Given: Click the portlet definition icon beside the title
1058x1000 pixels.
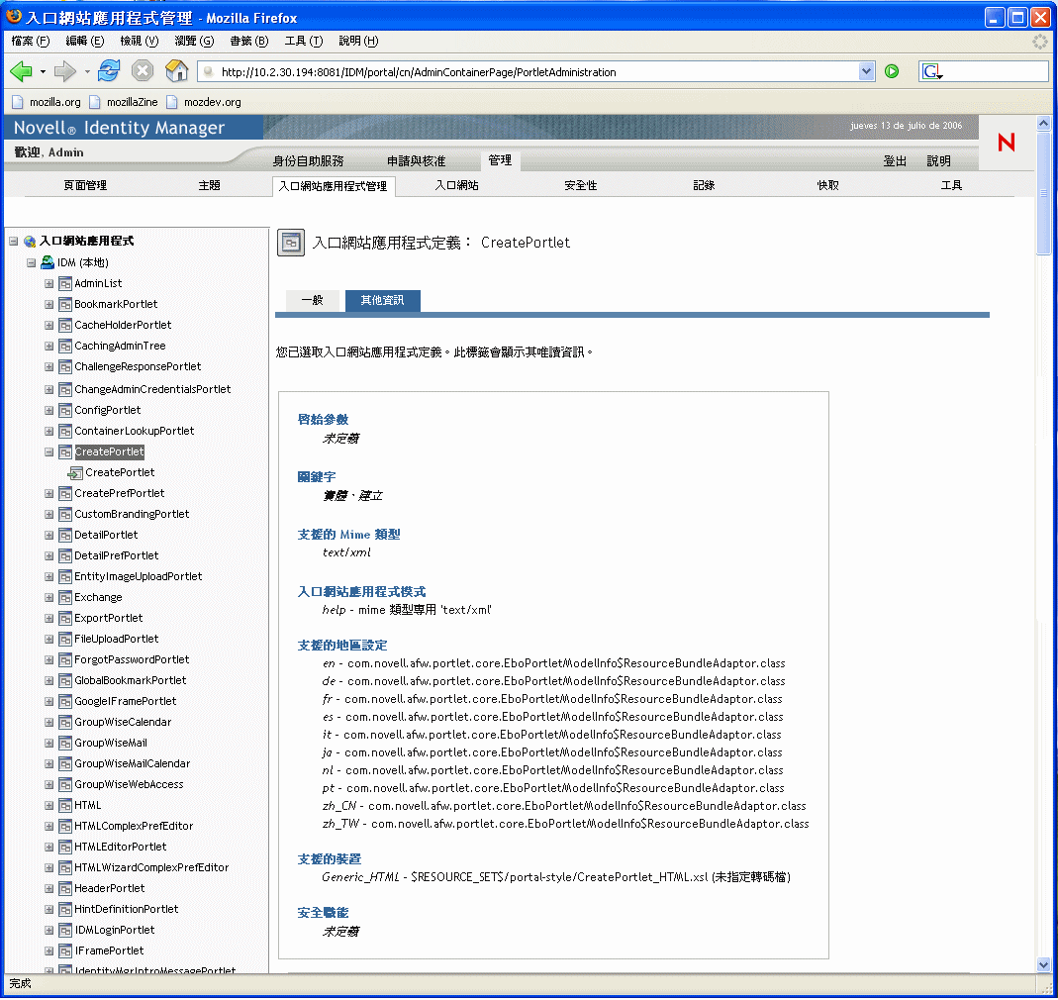Looking at the screenshot, I should point(292,244).
